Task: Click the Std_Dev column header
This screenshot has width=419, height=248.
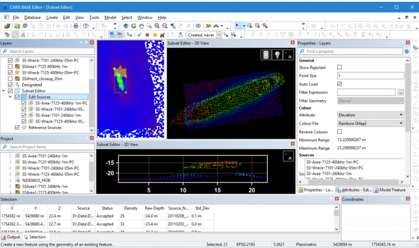Action: pyautogui.click(x=202, y=208)
